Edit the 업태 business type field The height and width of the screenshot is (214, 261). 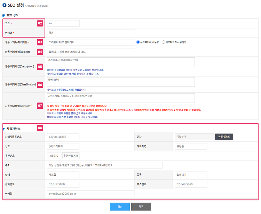point(63,175)
